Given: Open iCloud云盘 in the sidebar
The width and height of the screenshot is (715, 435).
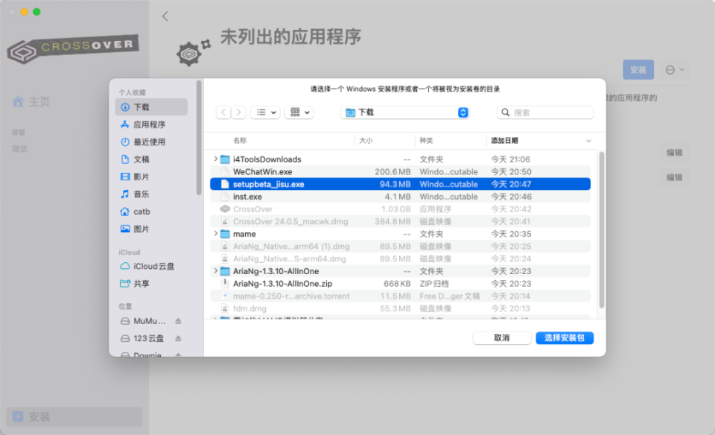Looking at the screenshot, I should 151,267.
